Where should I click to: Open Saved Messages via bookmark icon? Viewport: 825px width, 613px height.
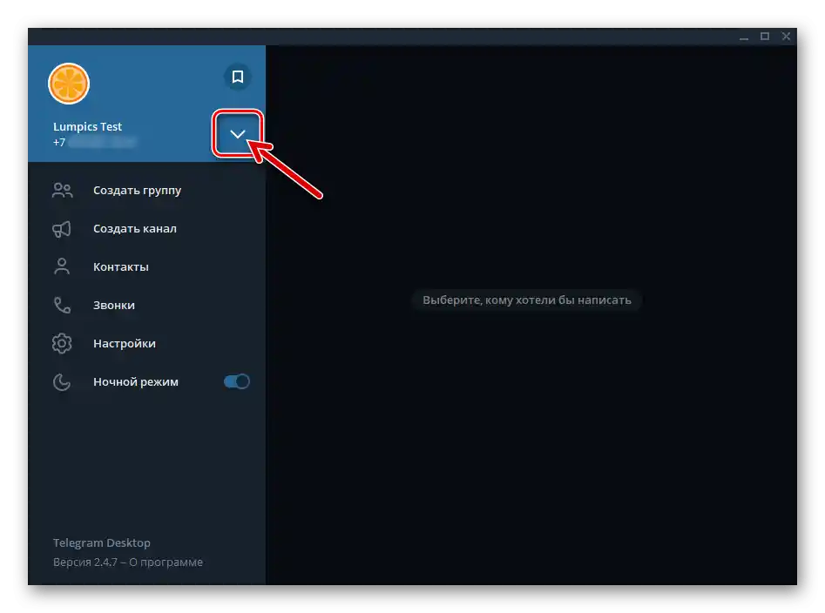coord(237,77)
